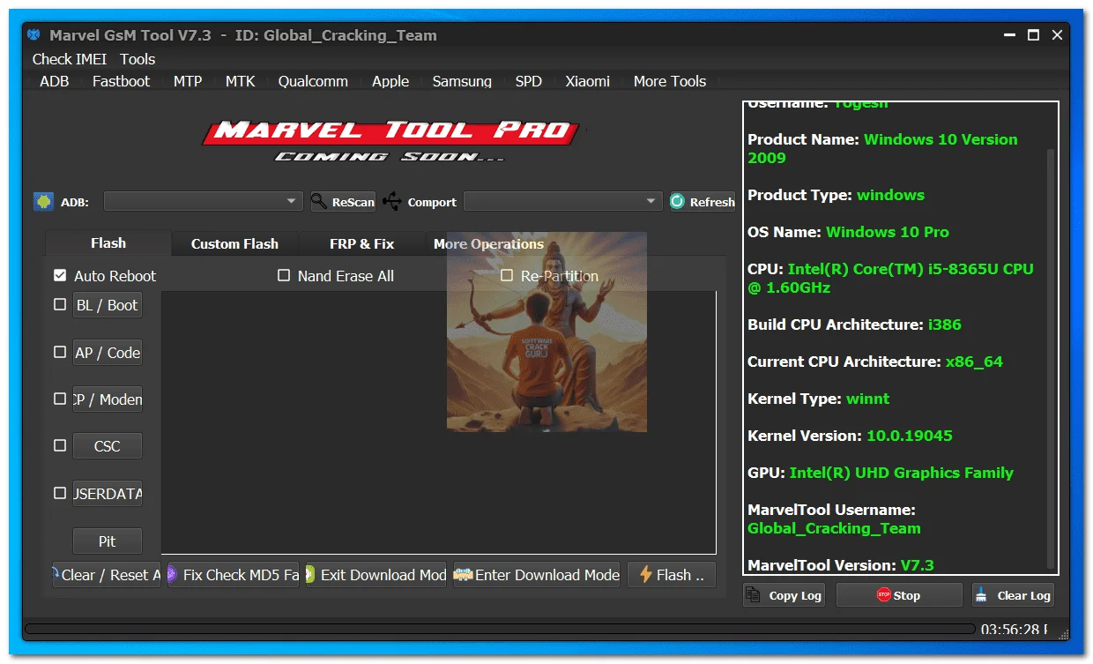Click the 'Windows 10 Pro' OS name text
The width and height of the screenshot is (1093, 664).
[888, 232]
